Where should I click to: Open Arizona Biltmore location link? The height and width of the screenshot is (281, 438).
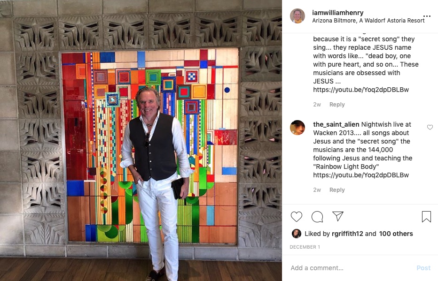coord(368,20)
